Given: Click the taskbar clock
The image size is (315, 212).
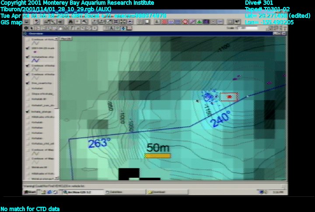Looking at the screenshot, I should tap(278, 192).
